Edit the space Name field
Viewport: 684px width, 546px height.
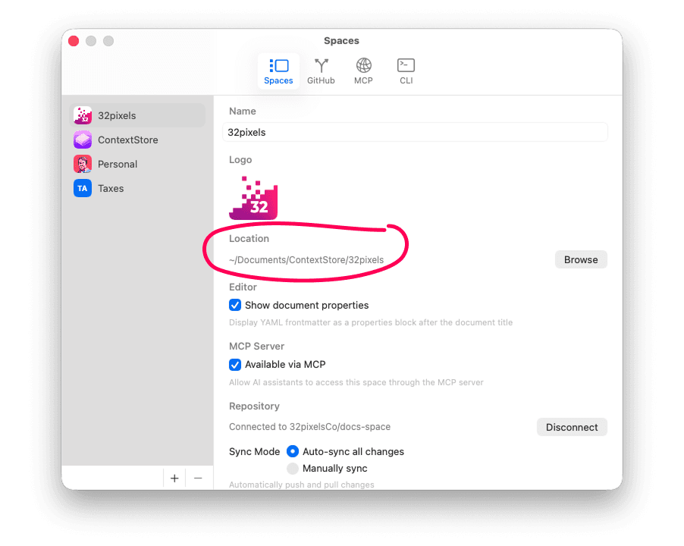[415, 132]
